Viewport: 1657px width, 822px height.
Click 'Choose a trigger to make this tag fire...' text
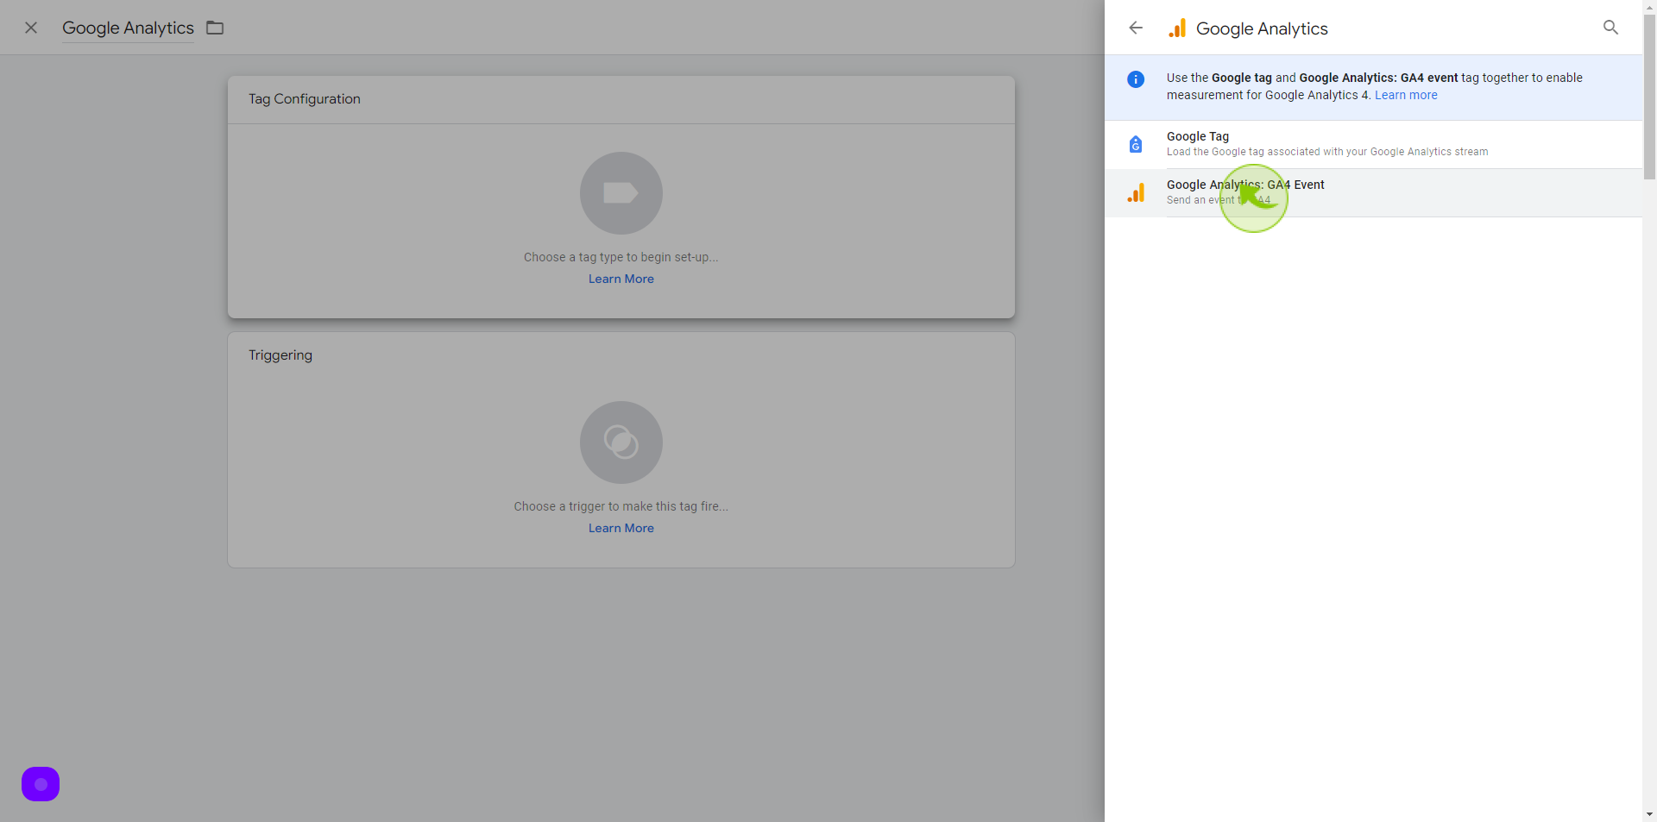621,506
